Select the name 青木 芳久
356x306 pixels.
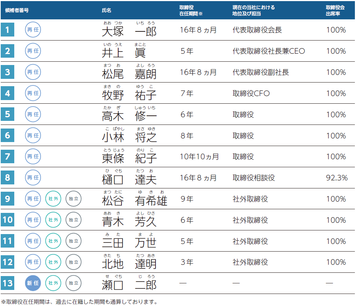tap(129, 221)
